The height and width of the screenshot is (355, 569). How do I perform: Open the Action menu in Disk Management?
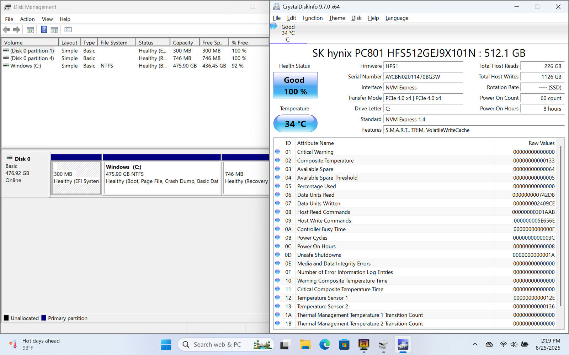27,19
